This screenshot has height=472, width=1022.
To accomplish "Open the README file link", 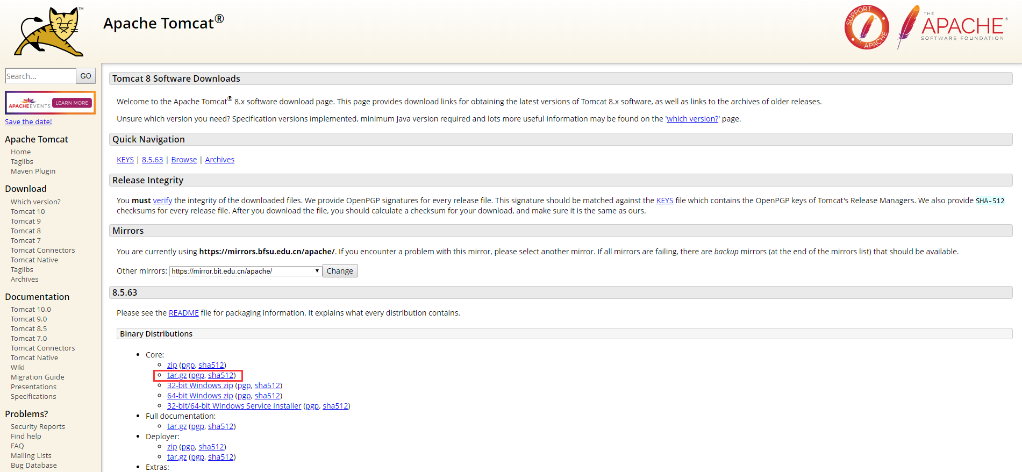I will pos(183,313).
